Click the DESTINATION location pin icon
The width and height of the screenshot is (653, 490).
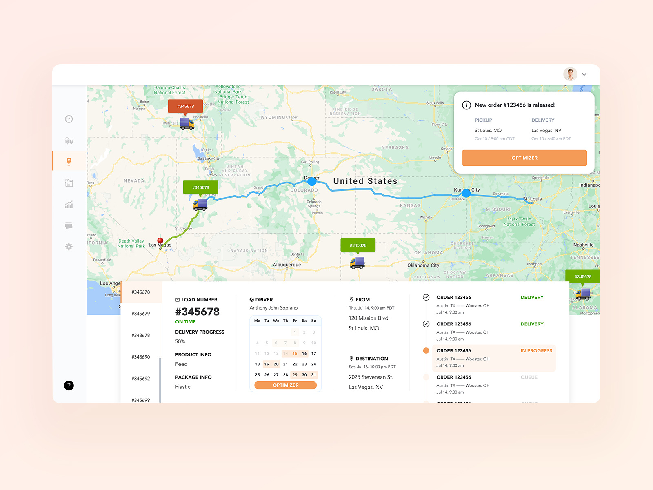[x=351, y=359]
